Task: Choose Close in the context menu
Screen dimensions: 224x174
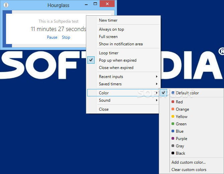Action: [123, 109]
